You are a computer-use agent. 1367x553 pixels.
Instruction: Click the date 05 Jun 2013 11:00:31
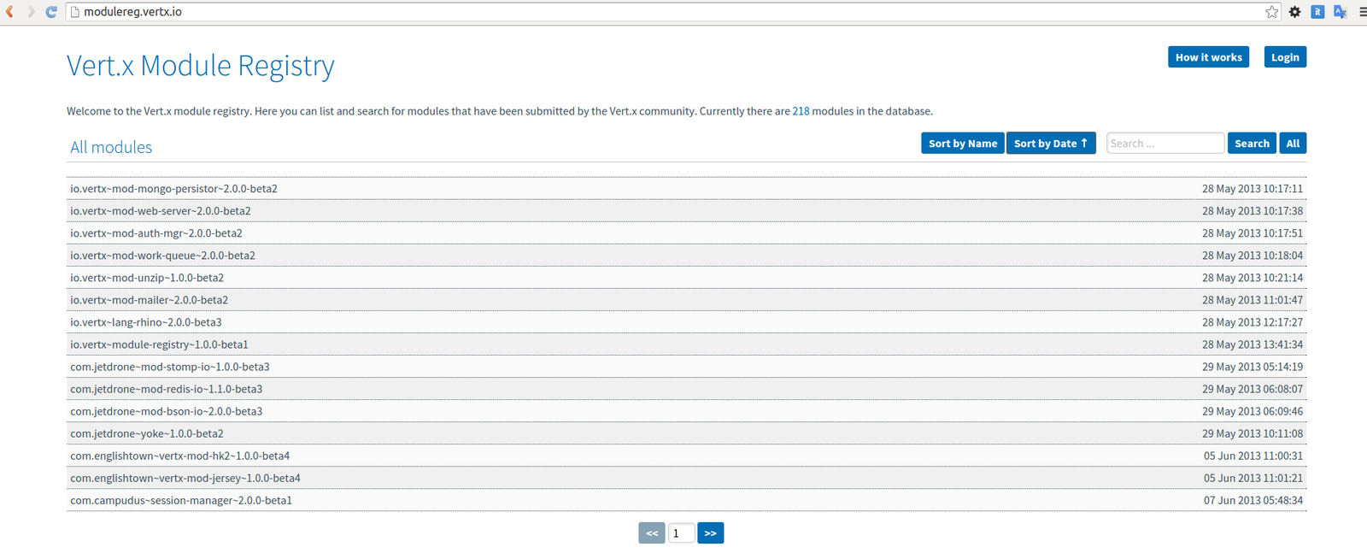1253,456
